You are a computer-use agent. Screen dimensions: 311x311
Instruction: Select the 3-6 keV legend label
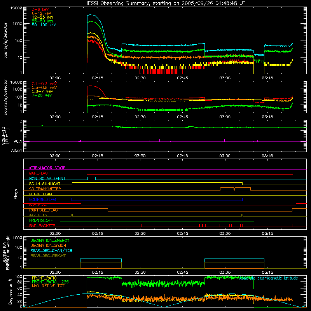click(x=40, y=9)
